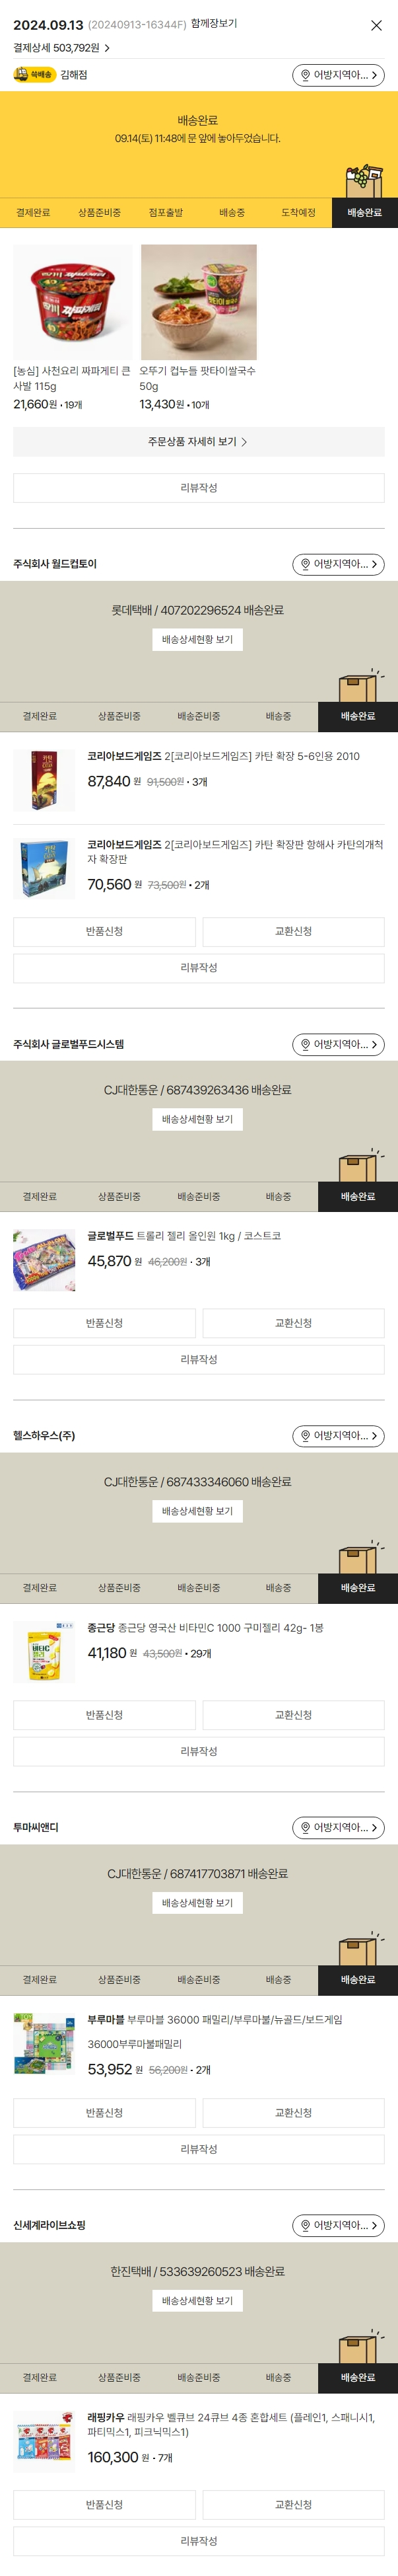Click 교환신청 for 부루마블 order
398x2576 pixels.
(293, 2113)
